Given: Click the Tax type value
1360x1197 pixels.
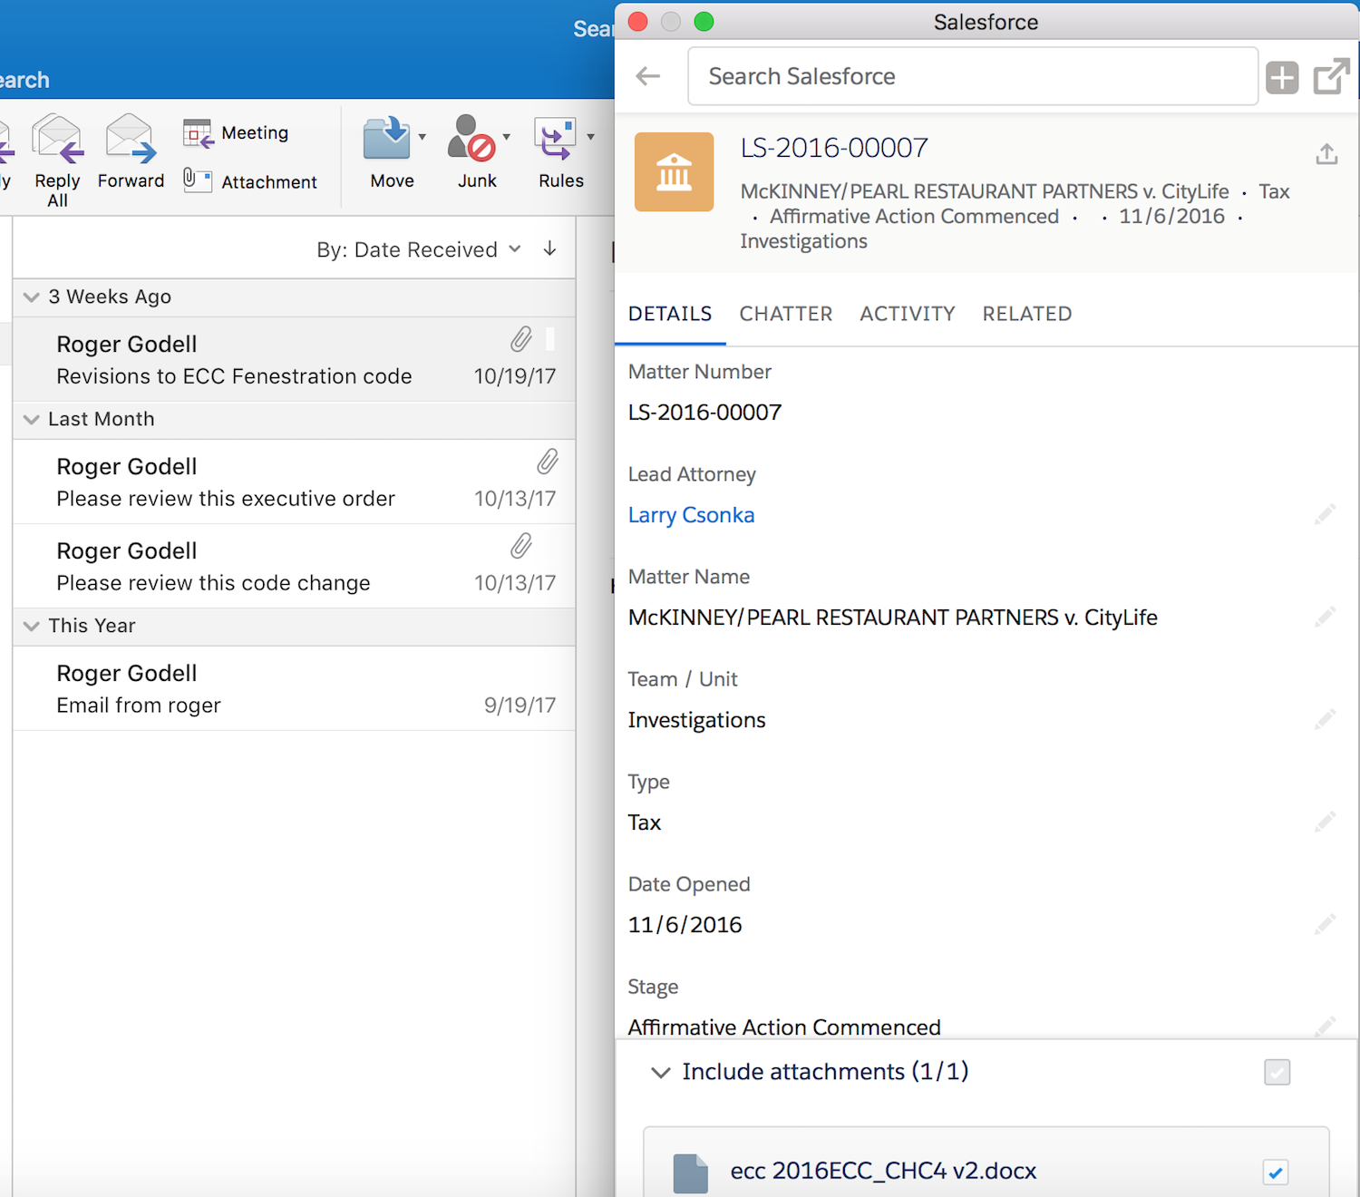Looking at the screenshot, I should click(x=644, y=822).
